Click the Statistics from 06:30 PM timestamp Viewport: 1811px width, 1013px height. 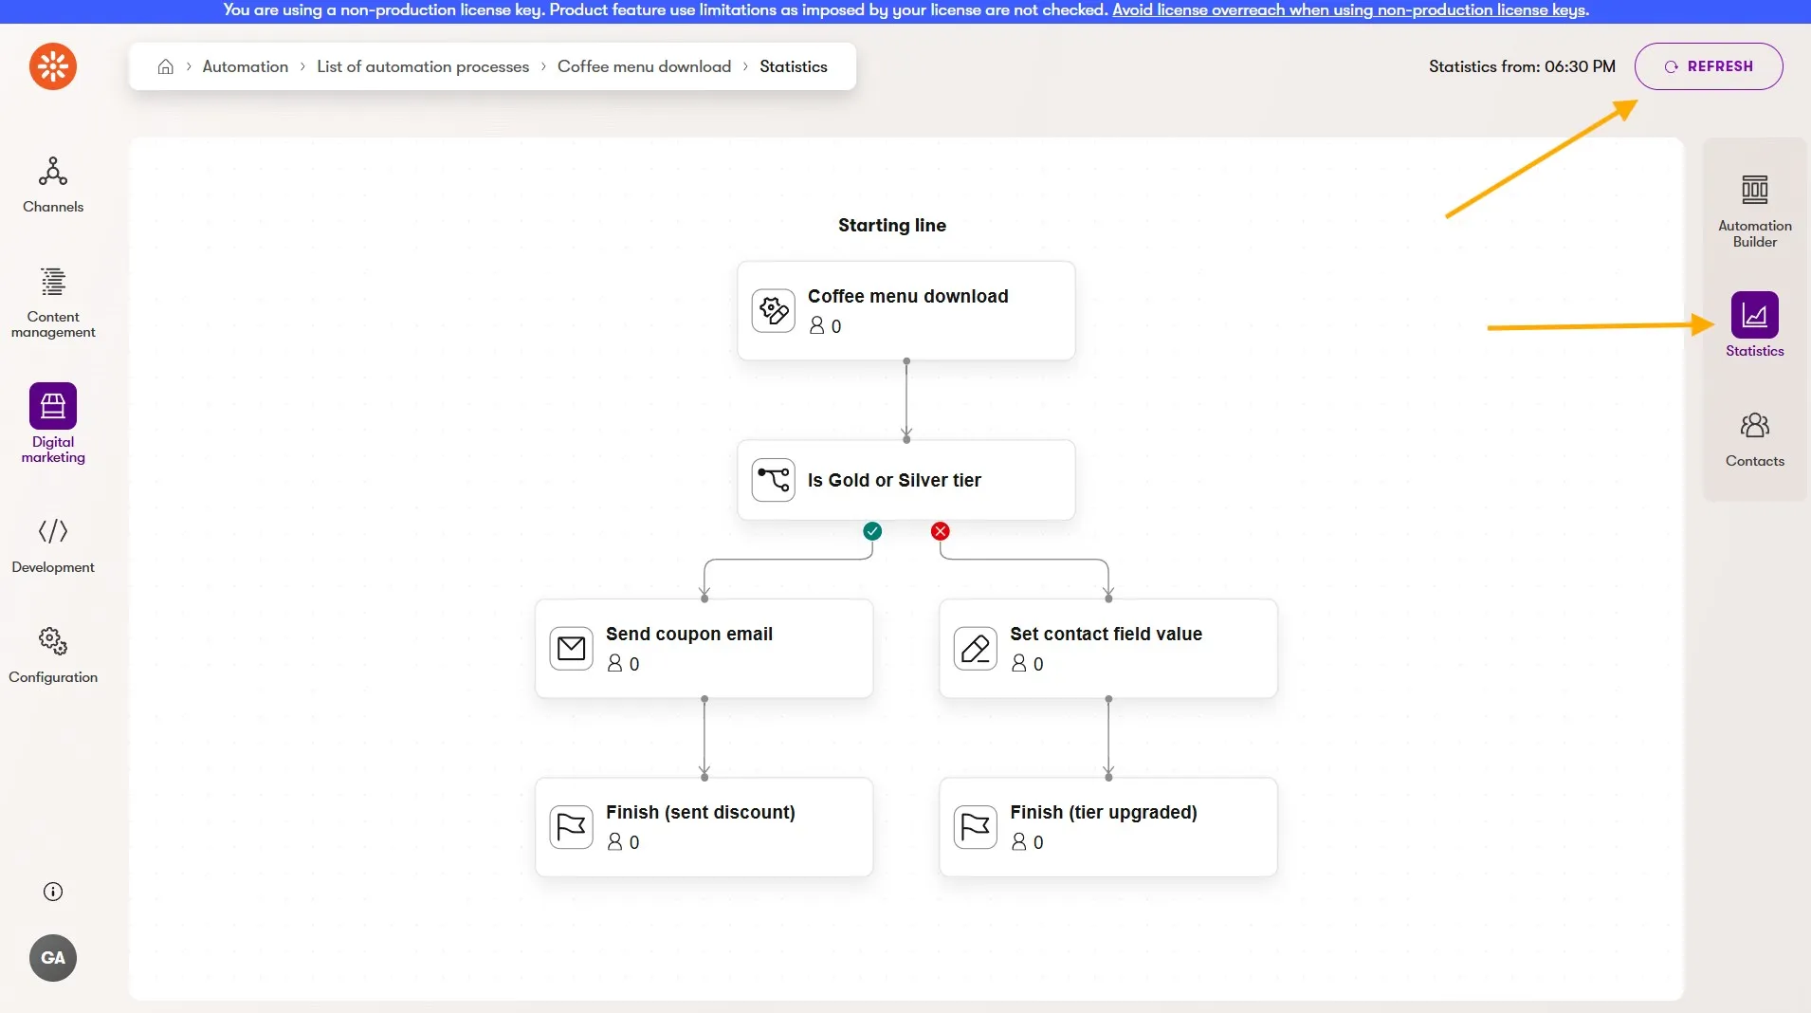[x=1522, y=66]
